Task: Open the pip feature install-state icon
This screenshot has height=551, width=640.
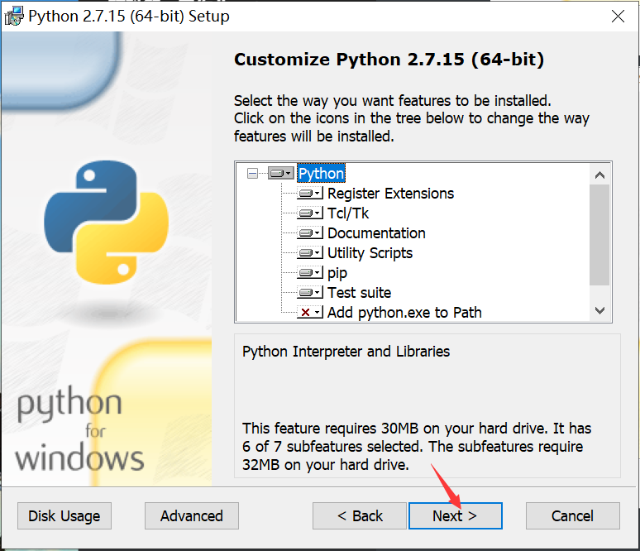Action: (x=310, y=273)
